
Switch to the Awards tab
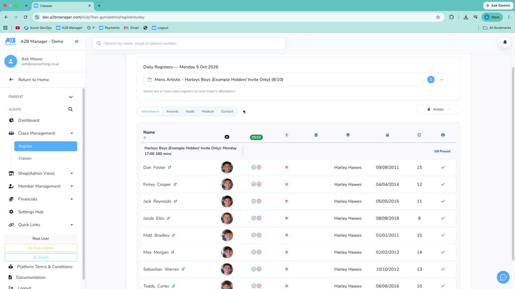(172, 111)
